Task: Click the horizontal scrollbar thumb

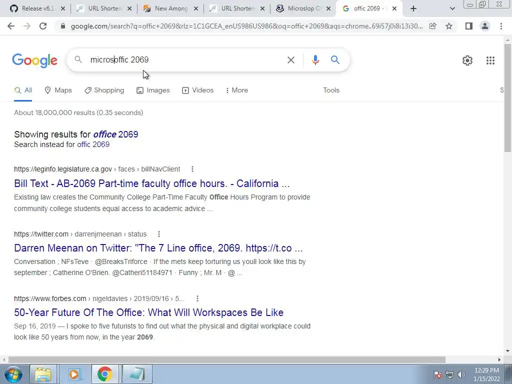Action: [227, 359]
